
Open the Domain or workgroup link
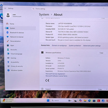[x=59, y=45]
